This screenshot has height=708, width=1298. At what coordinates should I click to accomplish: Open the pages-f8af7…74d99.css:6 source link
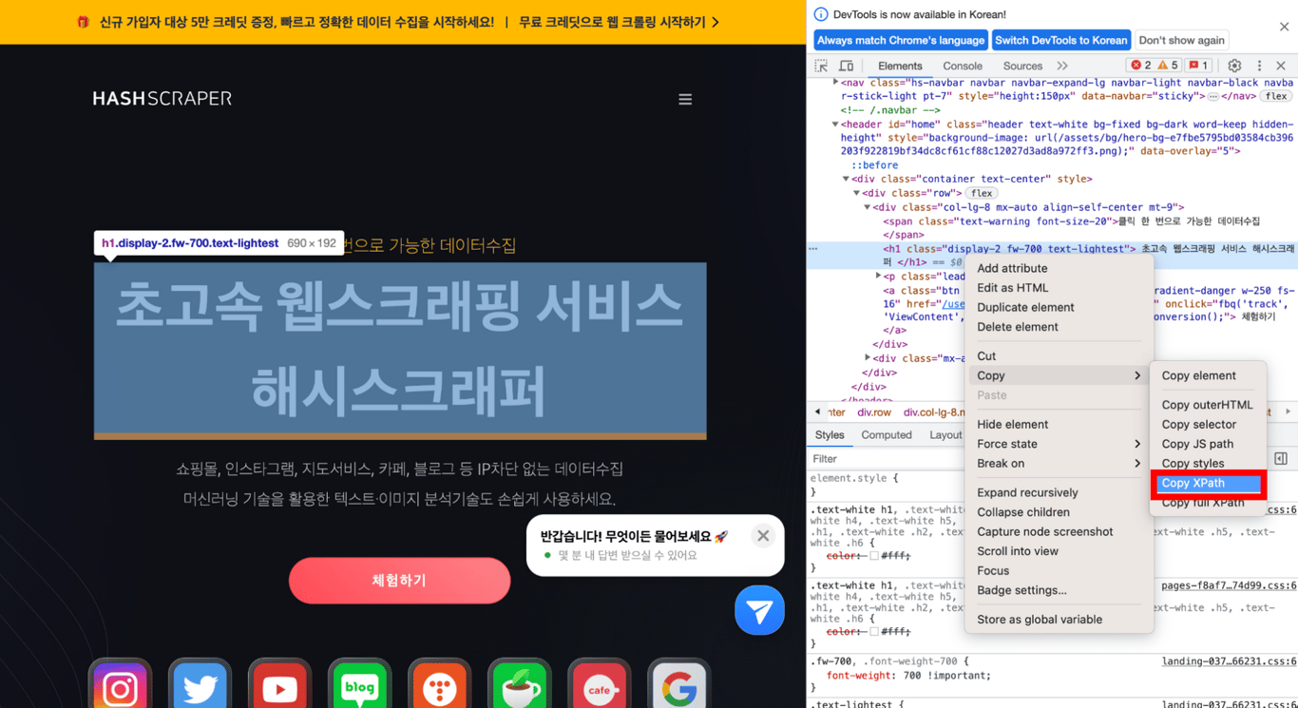click(1229, 586)
